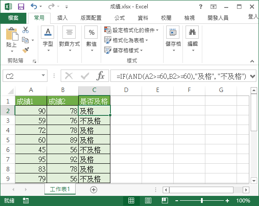Add a new sheet with plus icon

click(94, 189)
